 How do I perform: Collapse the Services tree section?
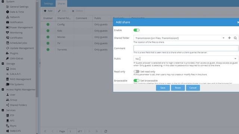[3, 110]
